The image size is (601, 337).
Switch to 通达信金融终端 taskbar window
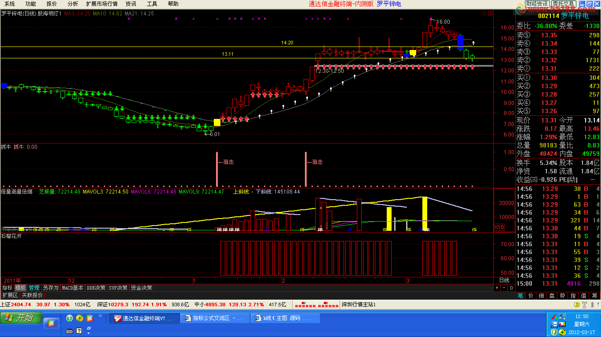click(x=144, y=318)
